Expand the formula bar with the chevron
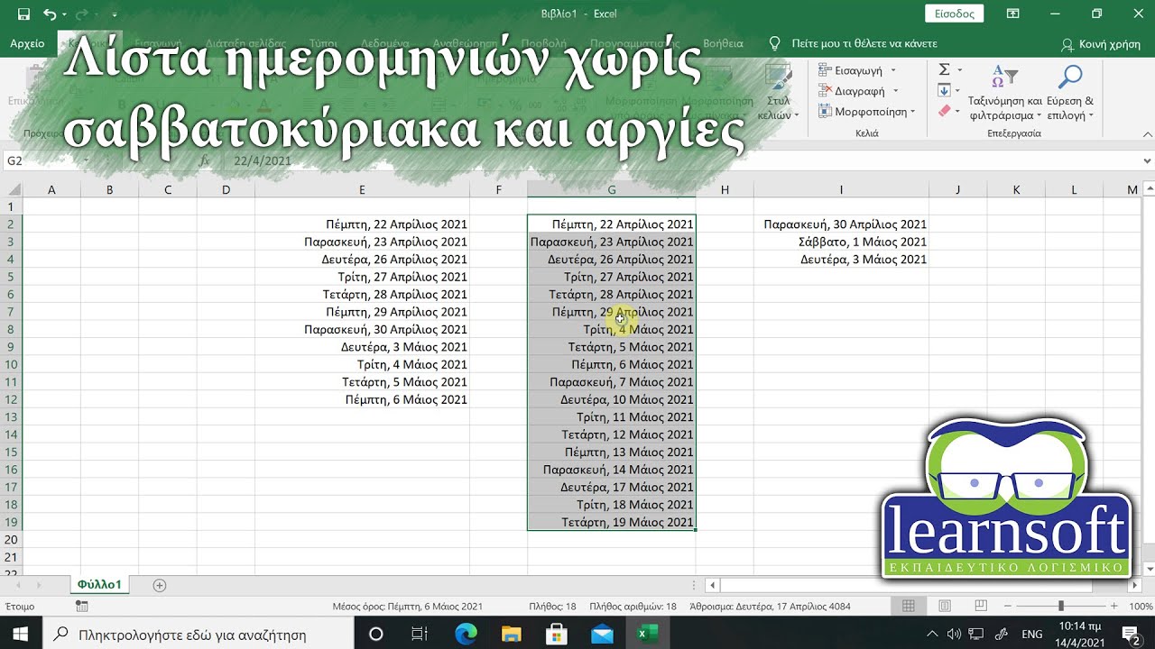 pos(1145,160)
